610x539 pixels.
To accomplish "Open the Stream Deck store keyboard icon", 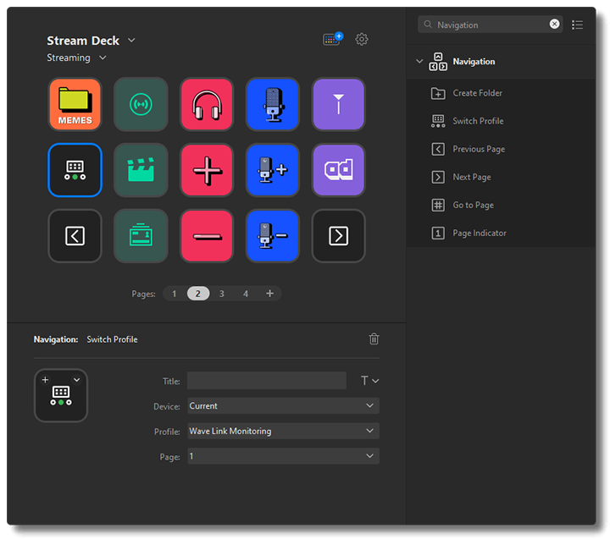I will [333, 39].
